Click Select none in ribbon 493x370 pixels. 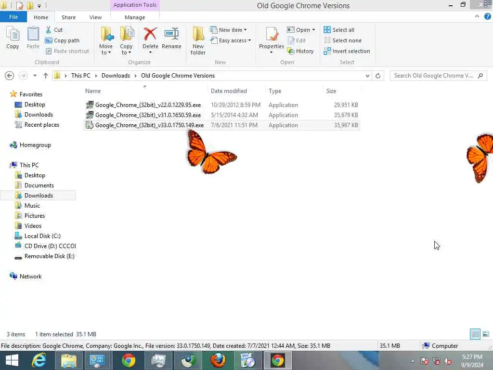(x=342, y=40)
